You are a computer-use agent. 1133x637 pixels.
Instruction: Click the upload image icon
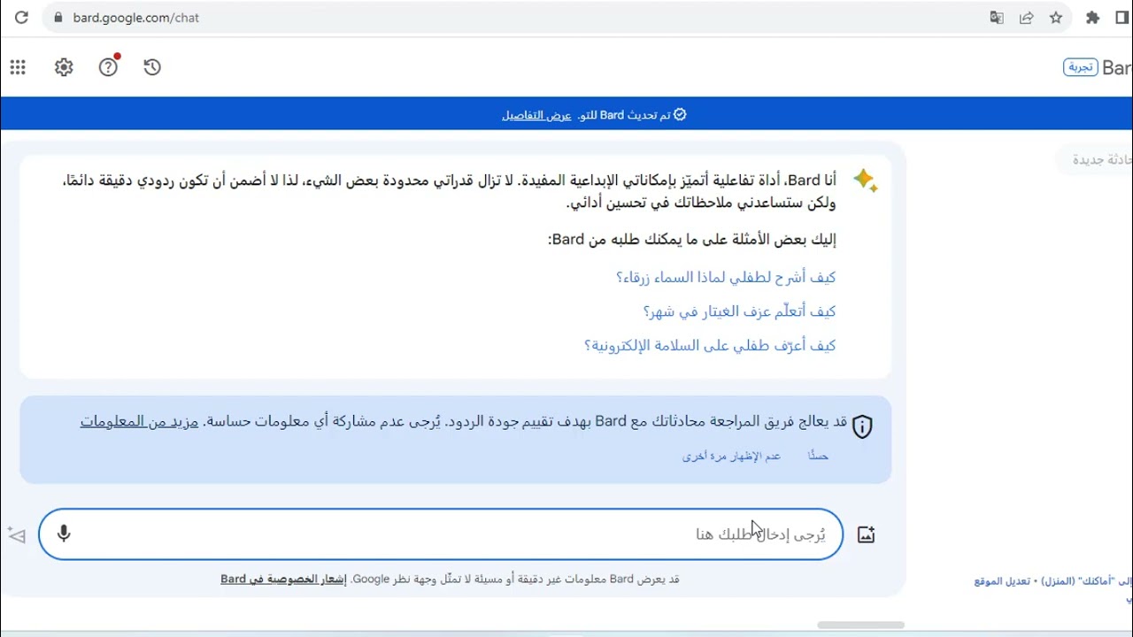click(x=866, y=534)
